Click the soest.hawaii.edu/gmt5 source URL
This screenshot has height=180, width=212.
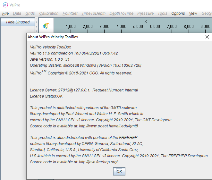108,126
